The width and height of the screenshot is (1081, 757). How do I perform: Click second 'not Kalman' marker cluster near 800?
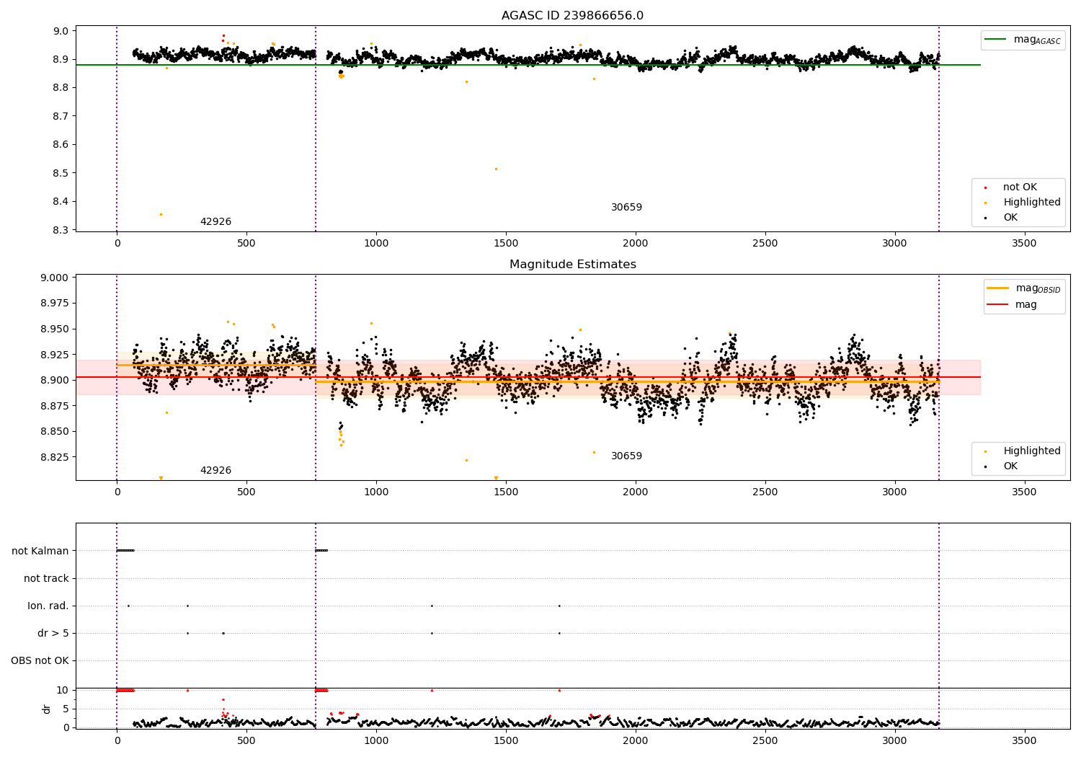coord(321,551)
